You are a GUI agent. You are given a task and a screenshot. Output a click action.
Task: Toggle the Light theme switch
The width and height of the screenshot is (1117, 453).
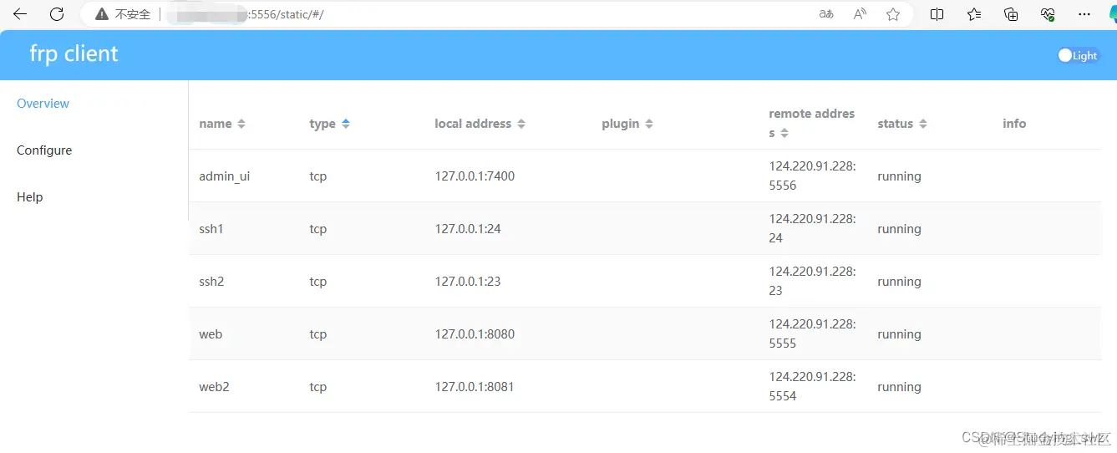[1078, 55]
